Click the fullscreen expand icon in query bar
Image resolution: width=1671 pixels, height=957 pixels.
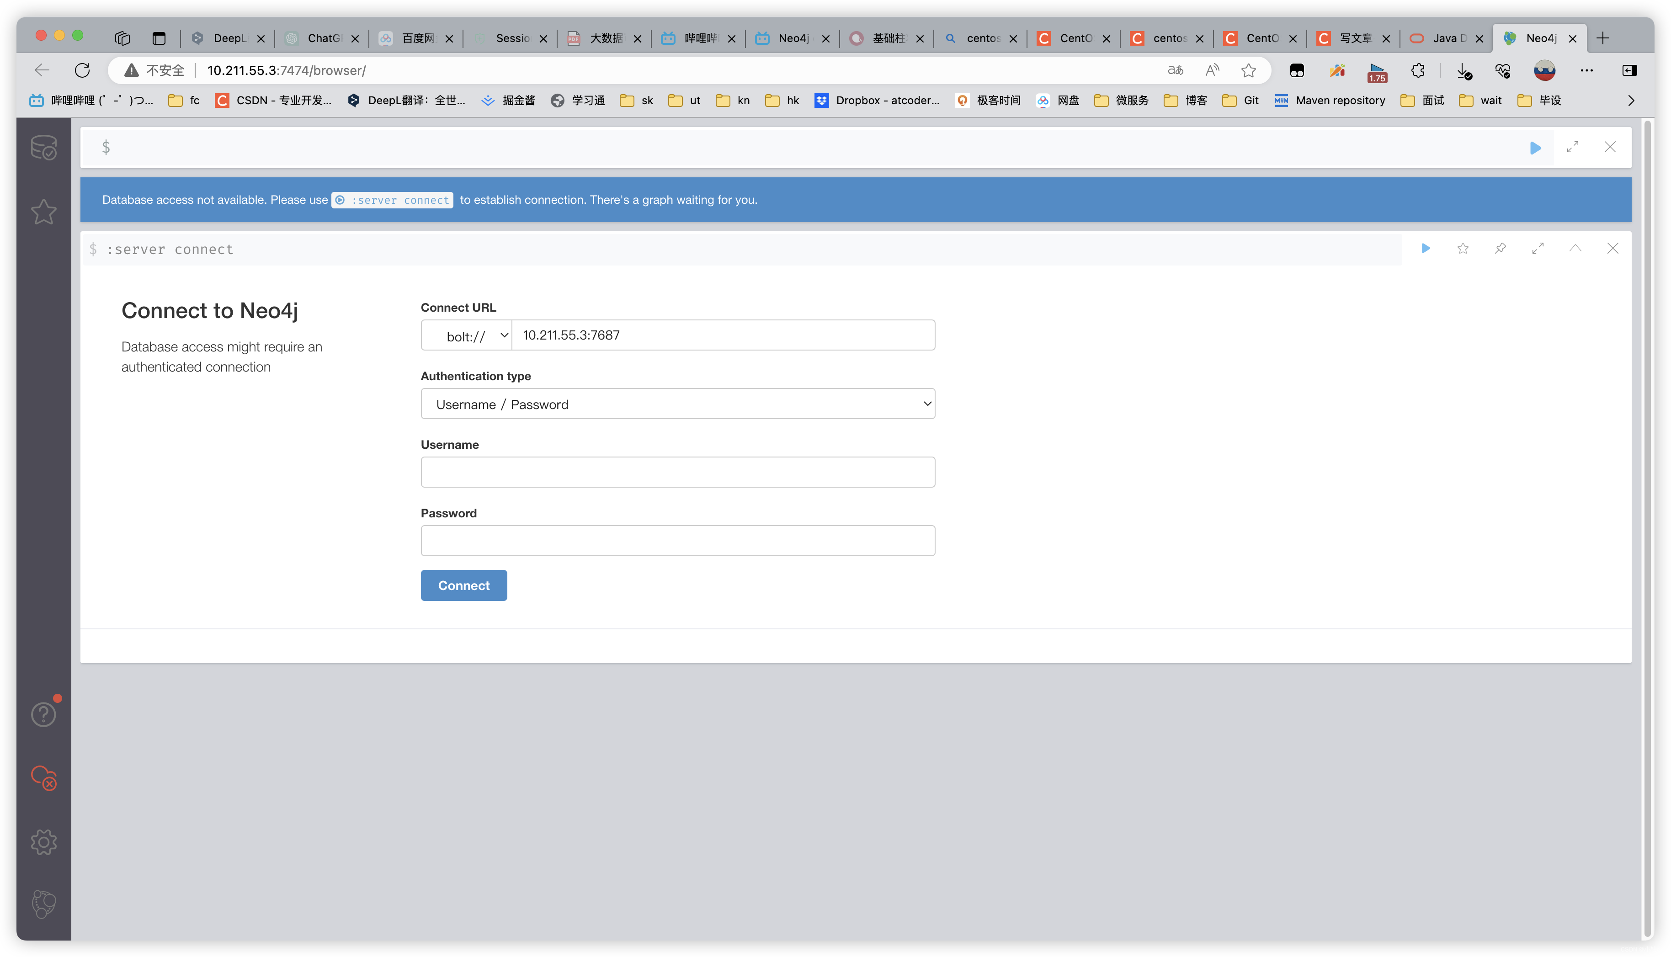tap(1574, 147)
